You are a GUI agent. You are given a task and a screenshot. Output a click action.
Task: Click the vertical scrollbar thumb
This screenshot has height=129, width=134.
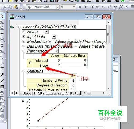click(x=109, y=35)
